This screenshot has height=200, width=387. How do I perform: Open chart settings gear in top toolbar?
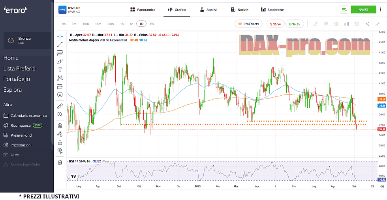[336, 24]
